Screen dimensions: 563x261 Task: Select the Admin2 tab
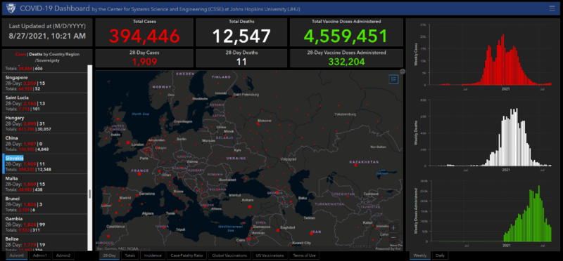click(x=63, y=255)
